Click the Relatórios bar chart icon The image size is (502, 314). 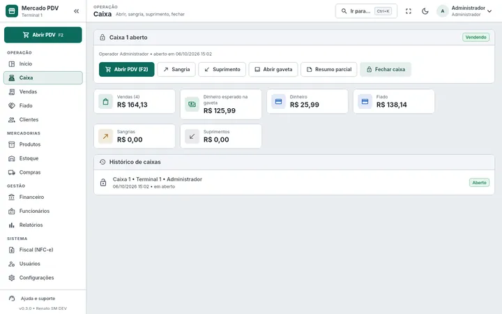coord(12,225)
